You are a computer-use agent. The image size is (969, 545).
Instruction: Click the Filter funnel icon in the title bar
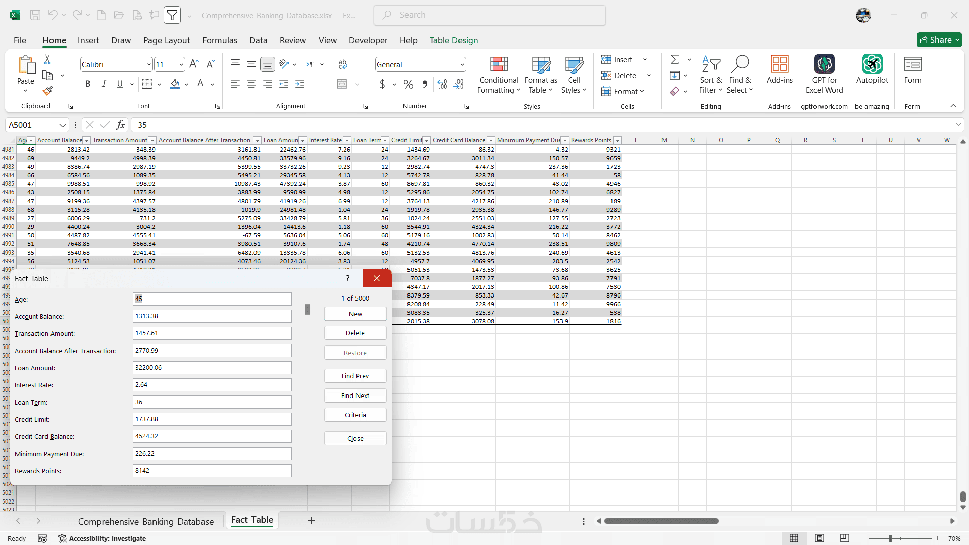(172, 15)
